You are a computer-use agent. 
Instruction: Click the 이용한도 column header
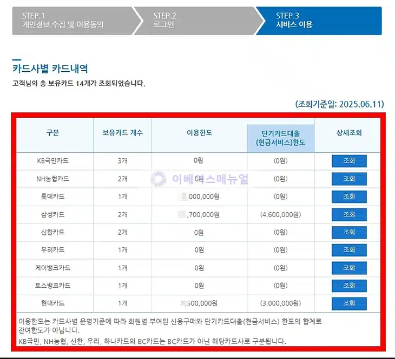point(199,133)
